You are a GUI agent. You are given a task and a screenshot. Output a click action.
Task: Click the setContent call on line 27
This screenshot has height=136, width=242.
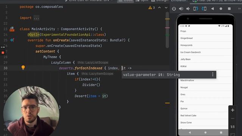coord(45,51)
